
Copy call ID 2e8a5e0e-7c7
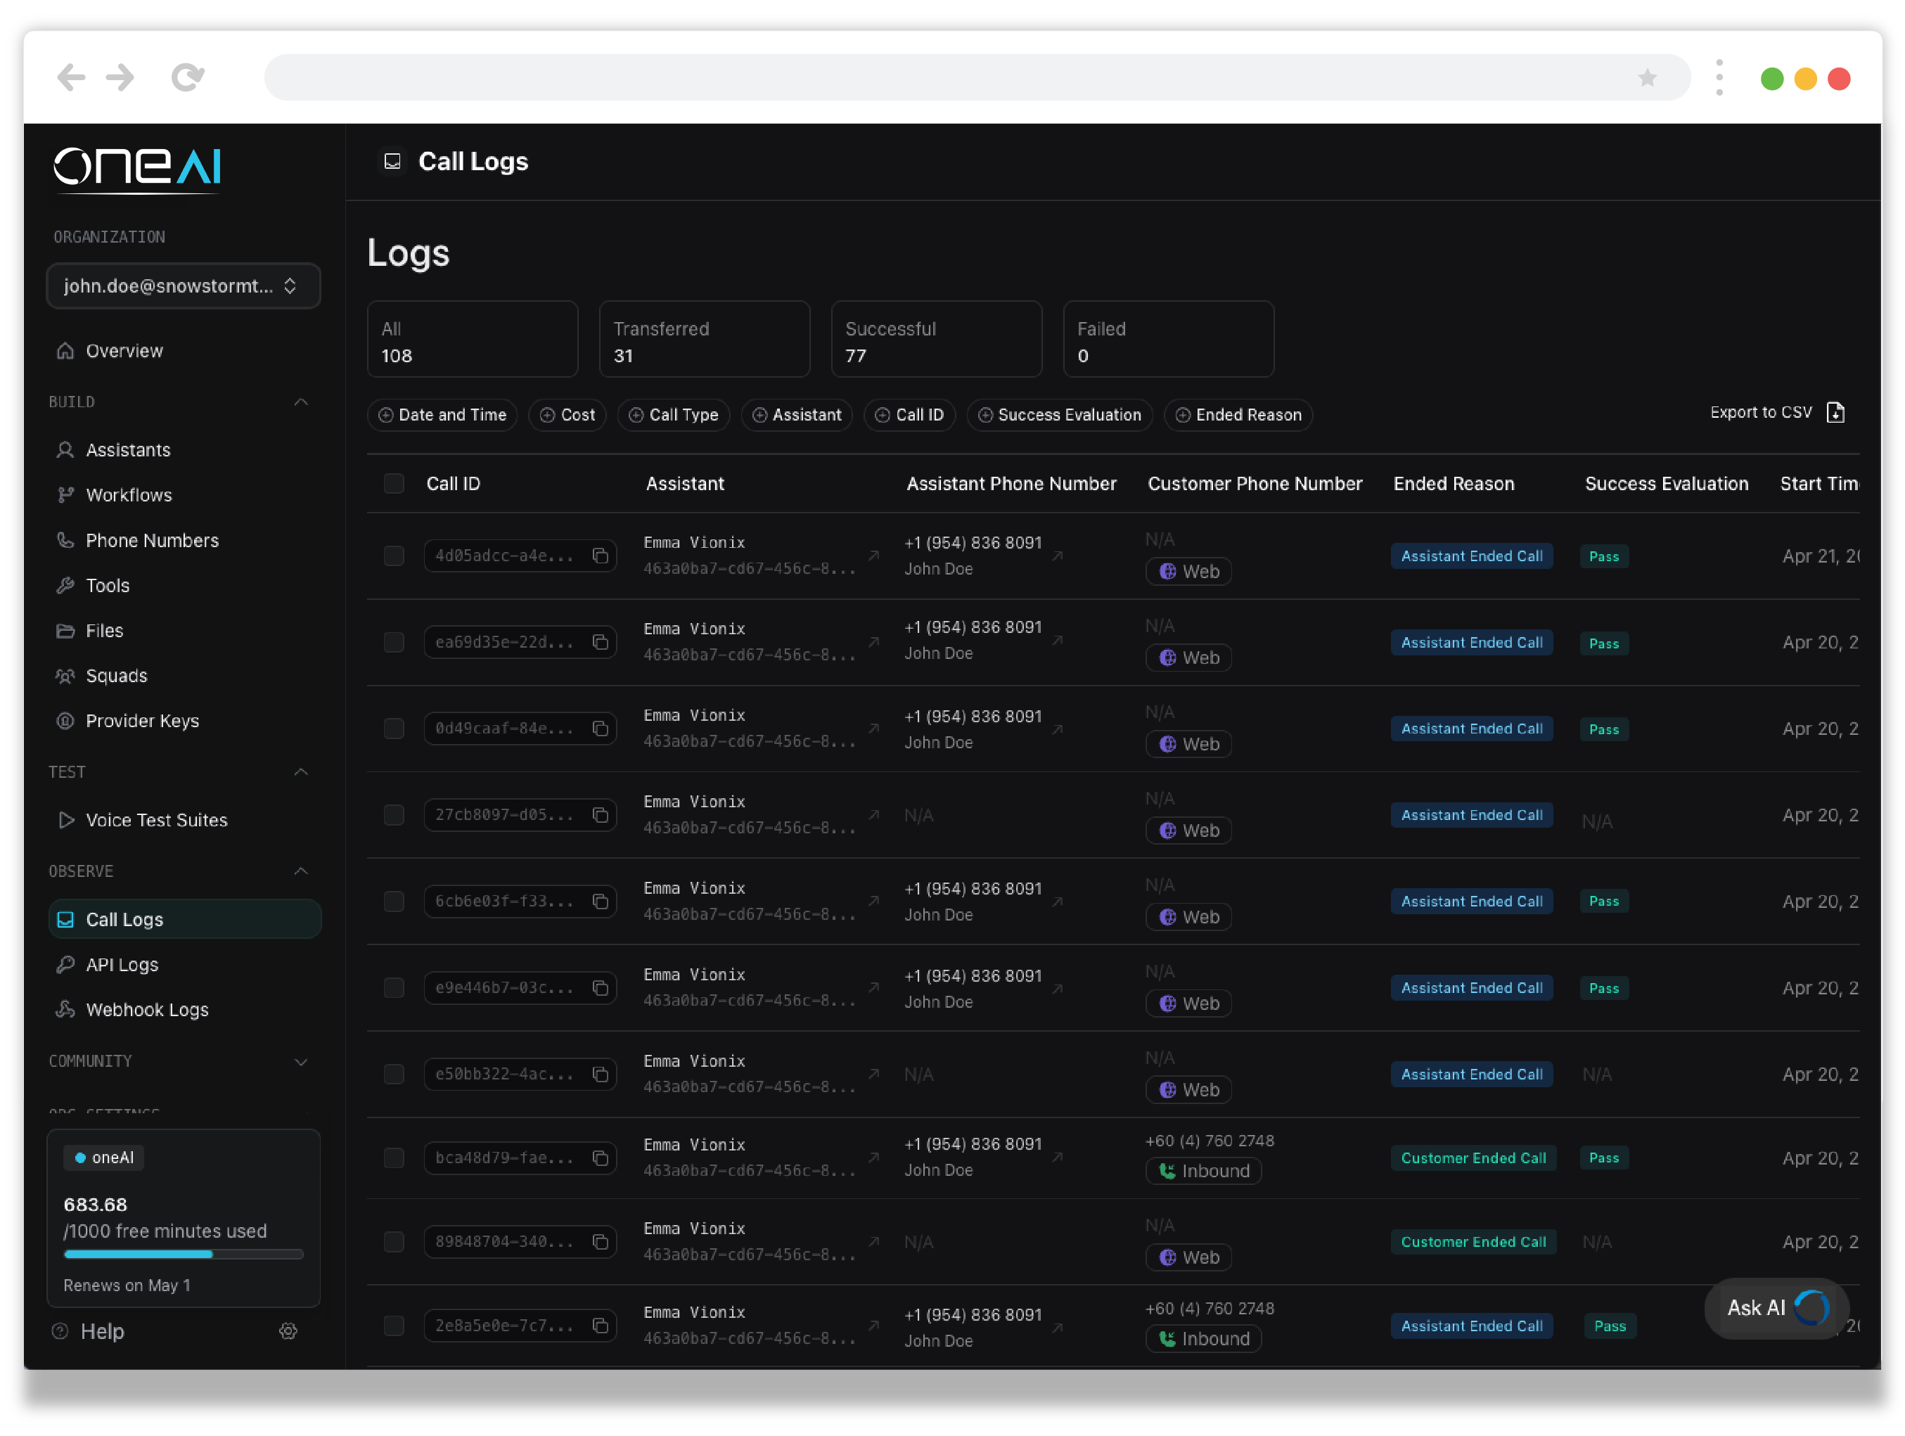tap(601, 1326)
